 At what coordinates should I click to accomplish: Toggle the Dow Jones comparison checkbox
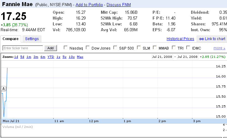point(88,48)
